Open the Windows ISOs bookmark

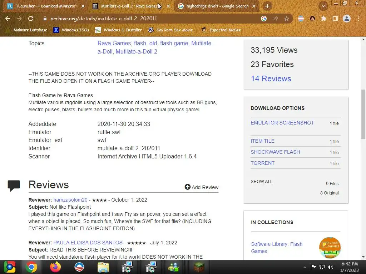[x=71, y=30]
